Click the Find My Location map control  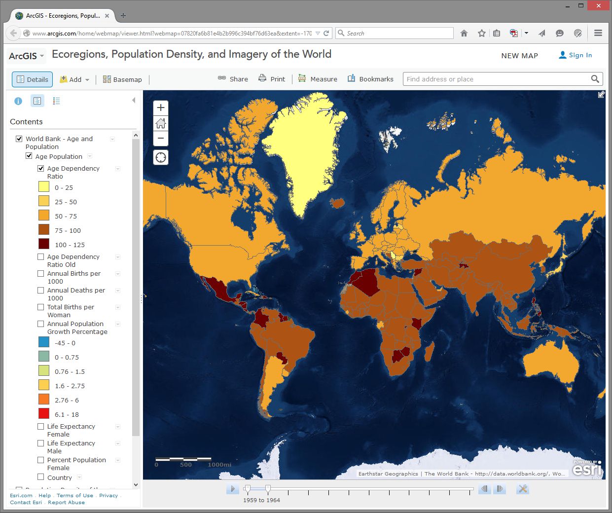pos(160,157)
